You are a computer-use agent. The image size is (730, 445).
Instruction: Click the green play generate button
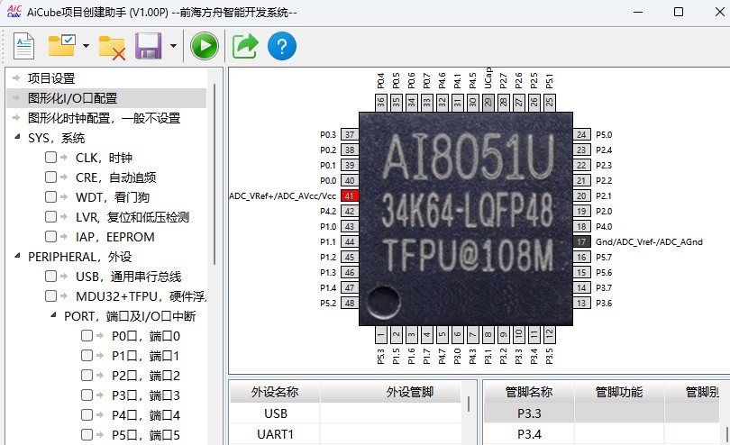(205, 46)
